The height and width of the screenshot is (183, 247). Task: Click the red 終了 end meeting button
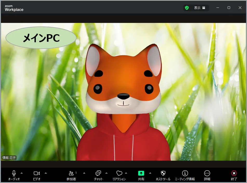234,173
